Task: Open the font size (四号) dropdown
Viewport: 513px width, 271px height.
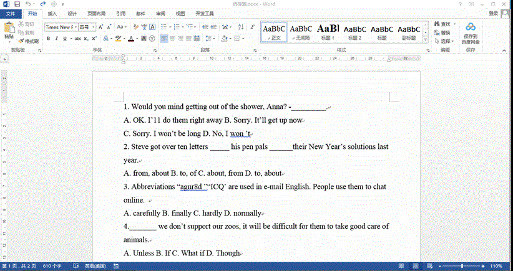Action: [94, 27]
